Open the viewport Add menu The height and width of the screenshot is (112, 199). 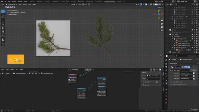coord(30,4)
